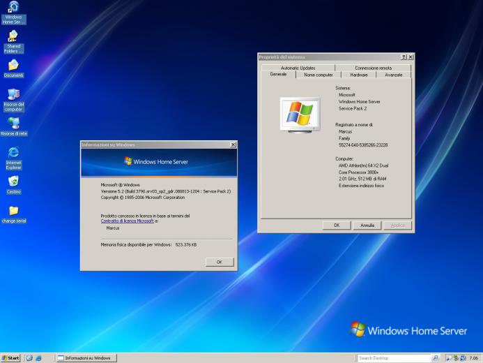
Task: Open the Documenti folder icon
Action: pos(13,65)
